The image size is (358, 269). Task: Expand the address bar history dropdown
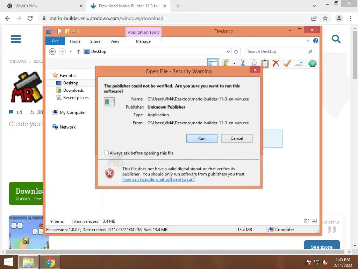point(228,51)
